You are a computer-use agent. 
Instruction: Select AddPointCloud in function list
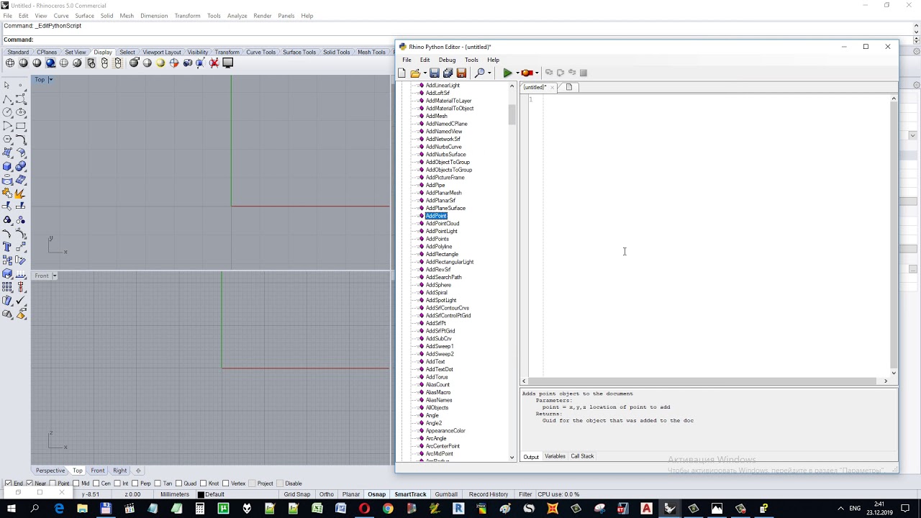coord(443,224)
